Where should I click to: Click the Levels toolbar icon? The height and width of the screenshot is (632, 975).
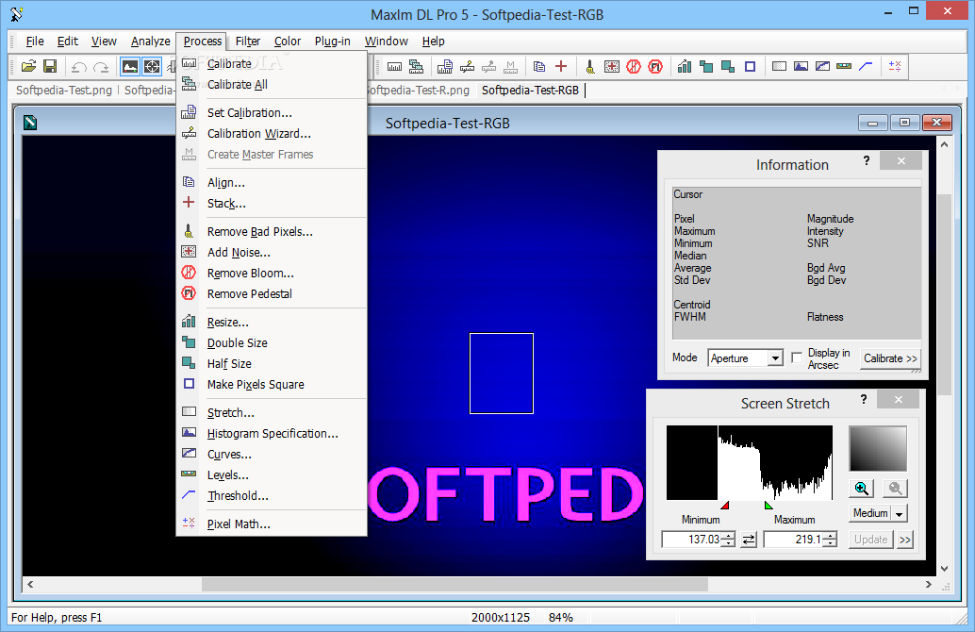[x=844, y=66]
